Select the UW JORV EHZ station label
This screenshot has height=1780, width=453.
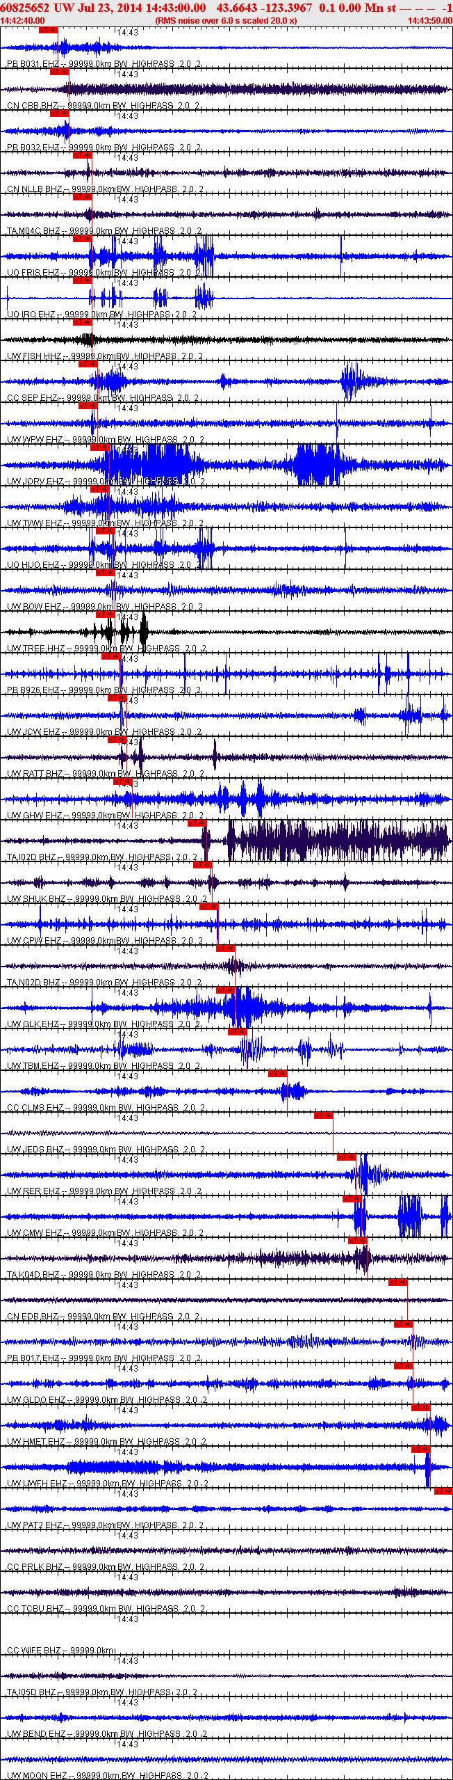click(x=106, y=482)
